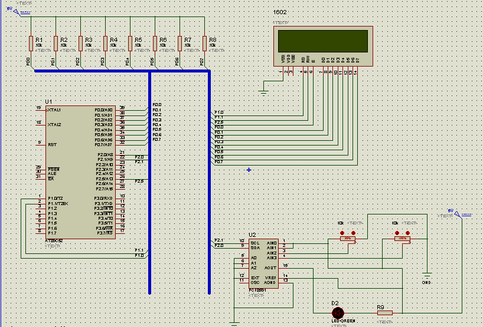Screen dimensions: 483x327
Task: Click the 'R9' reference label
Action: click(x=381, y=308)
